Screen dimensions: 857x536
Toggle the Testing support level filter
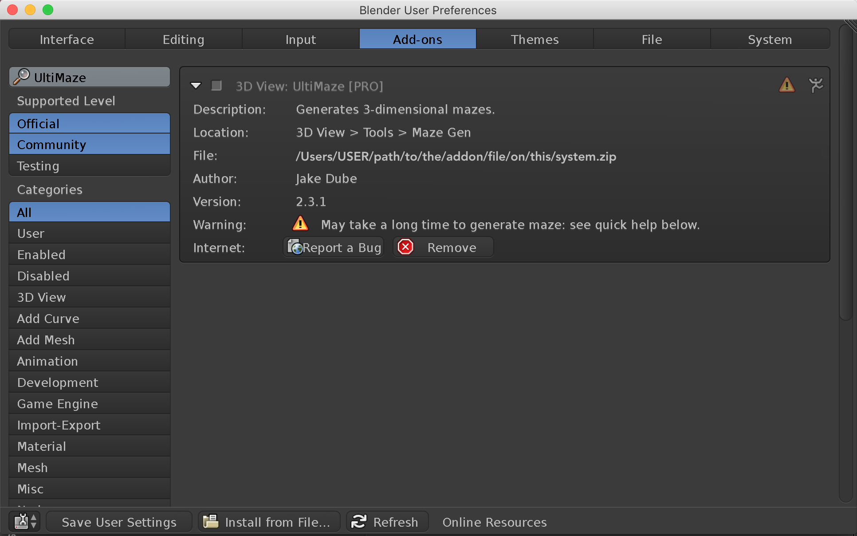pos(89,166)
